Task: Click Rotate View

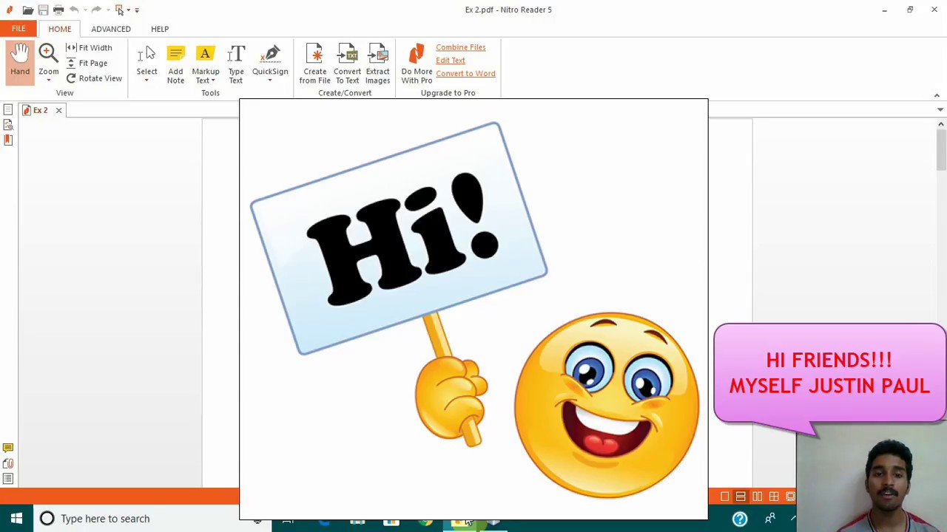Action: [x=94, y=78]
